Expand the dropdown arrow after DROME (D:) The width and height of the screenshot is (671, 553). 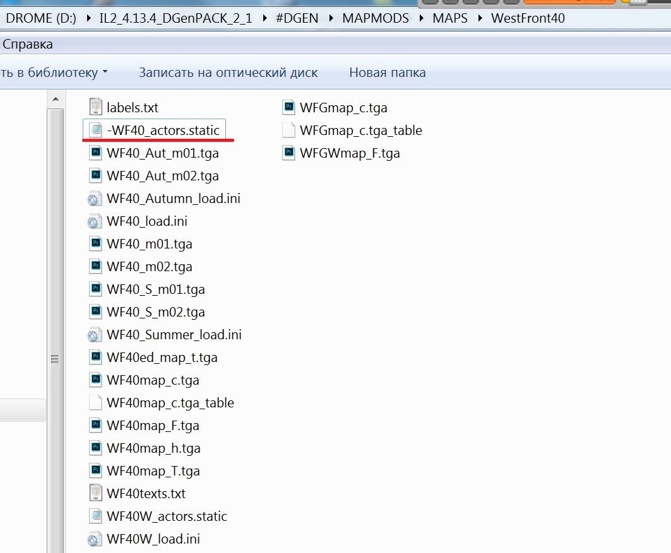(x=88, y=18)
